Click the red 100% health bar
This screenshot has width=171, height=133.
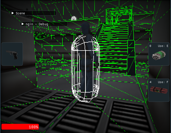[x=20, y=127]
